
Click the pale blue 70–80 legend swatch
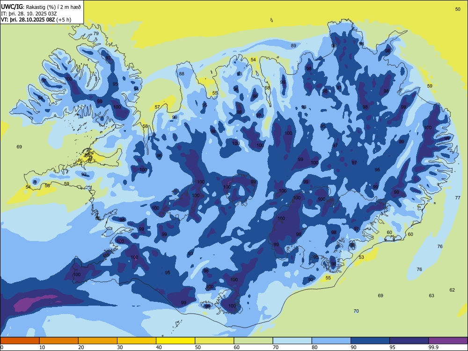click(292, 341)
